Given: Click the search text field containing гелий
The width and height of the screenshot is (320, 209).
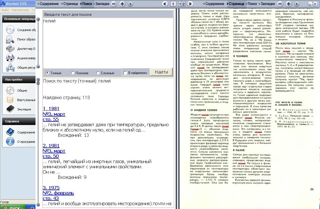Looking at the screenshot, I should point(108,42).
